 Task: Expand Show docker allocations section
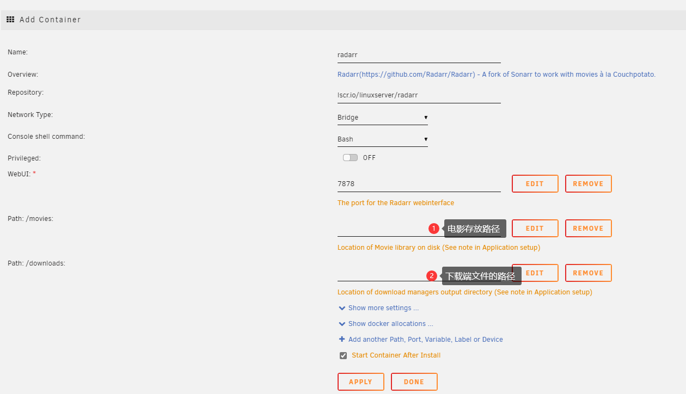coord(390,324)
